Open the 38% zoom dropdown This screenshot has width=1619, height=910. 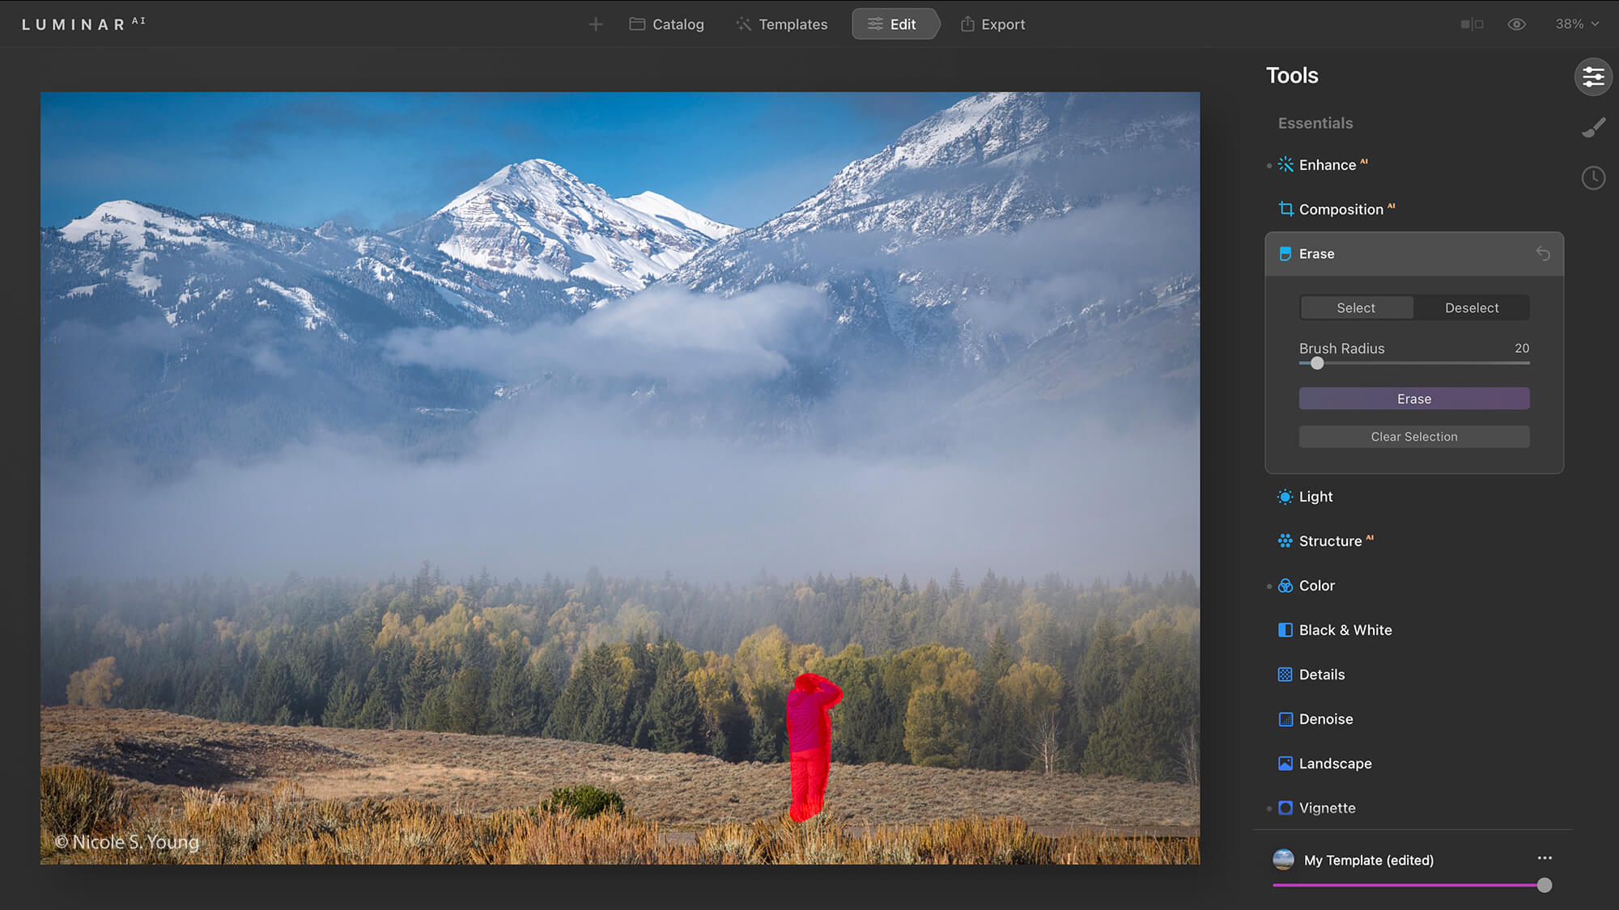[1576, 24]
